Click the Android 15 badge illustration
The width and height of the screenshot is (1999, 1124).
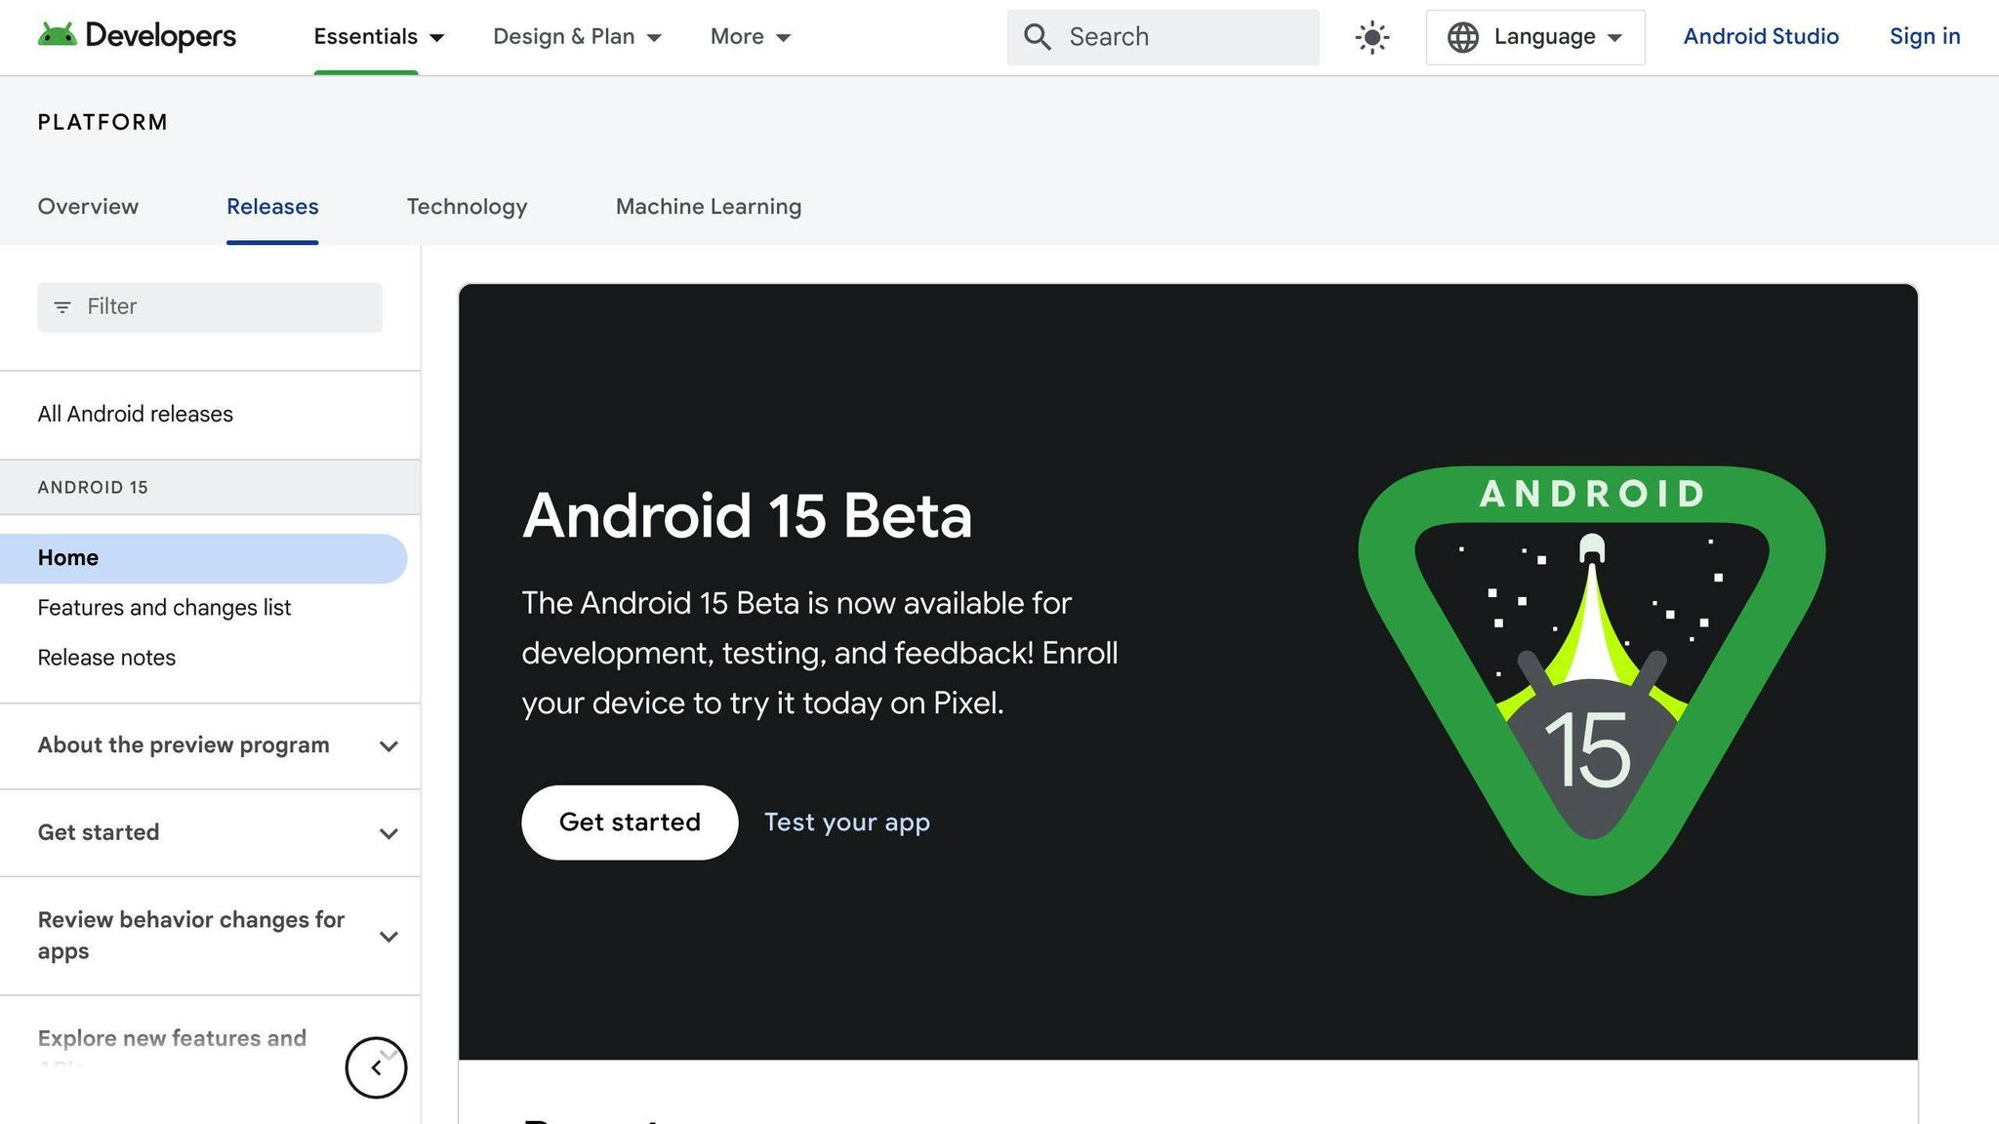pos(1591,673)
